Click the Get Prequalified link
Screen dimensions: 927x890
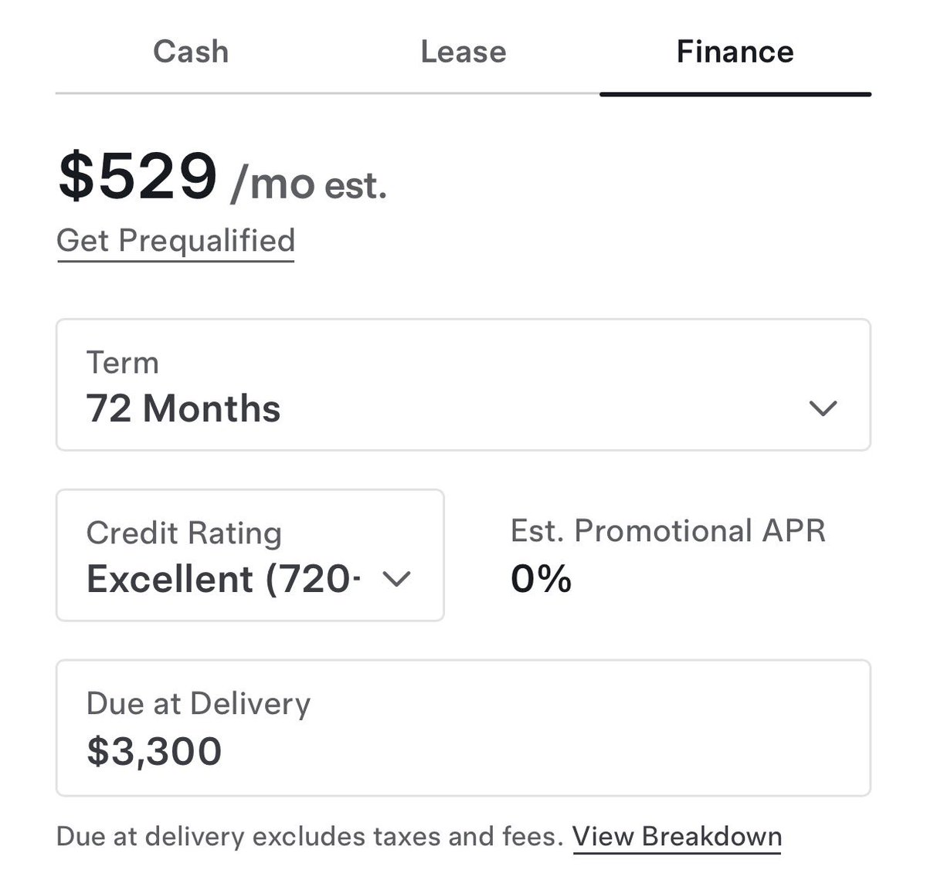[176, 240]
